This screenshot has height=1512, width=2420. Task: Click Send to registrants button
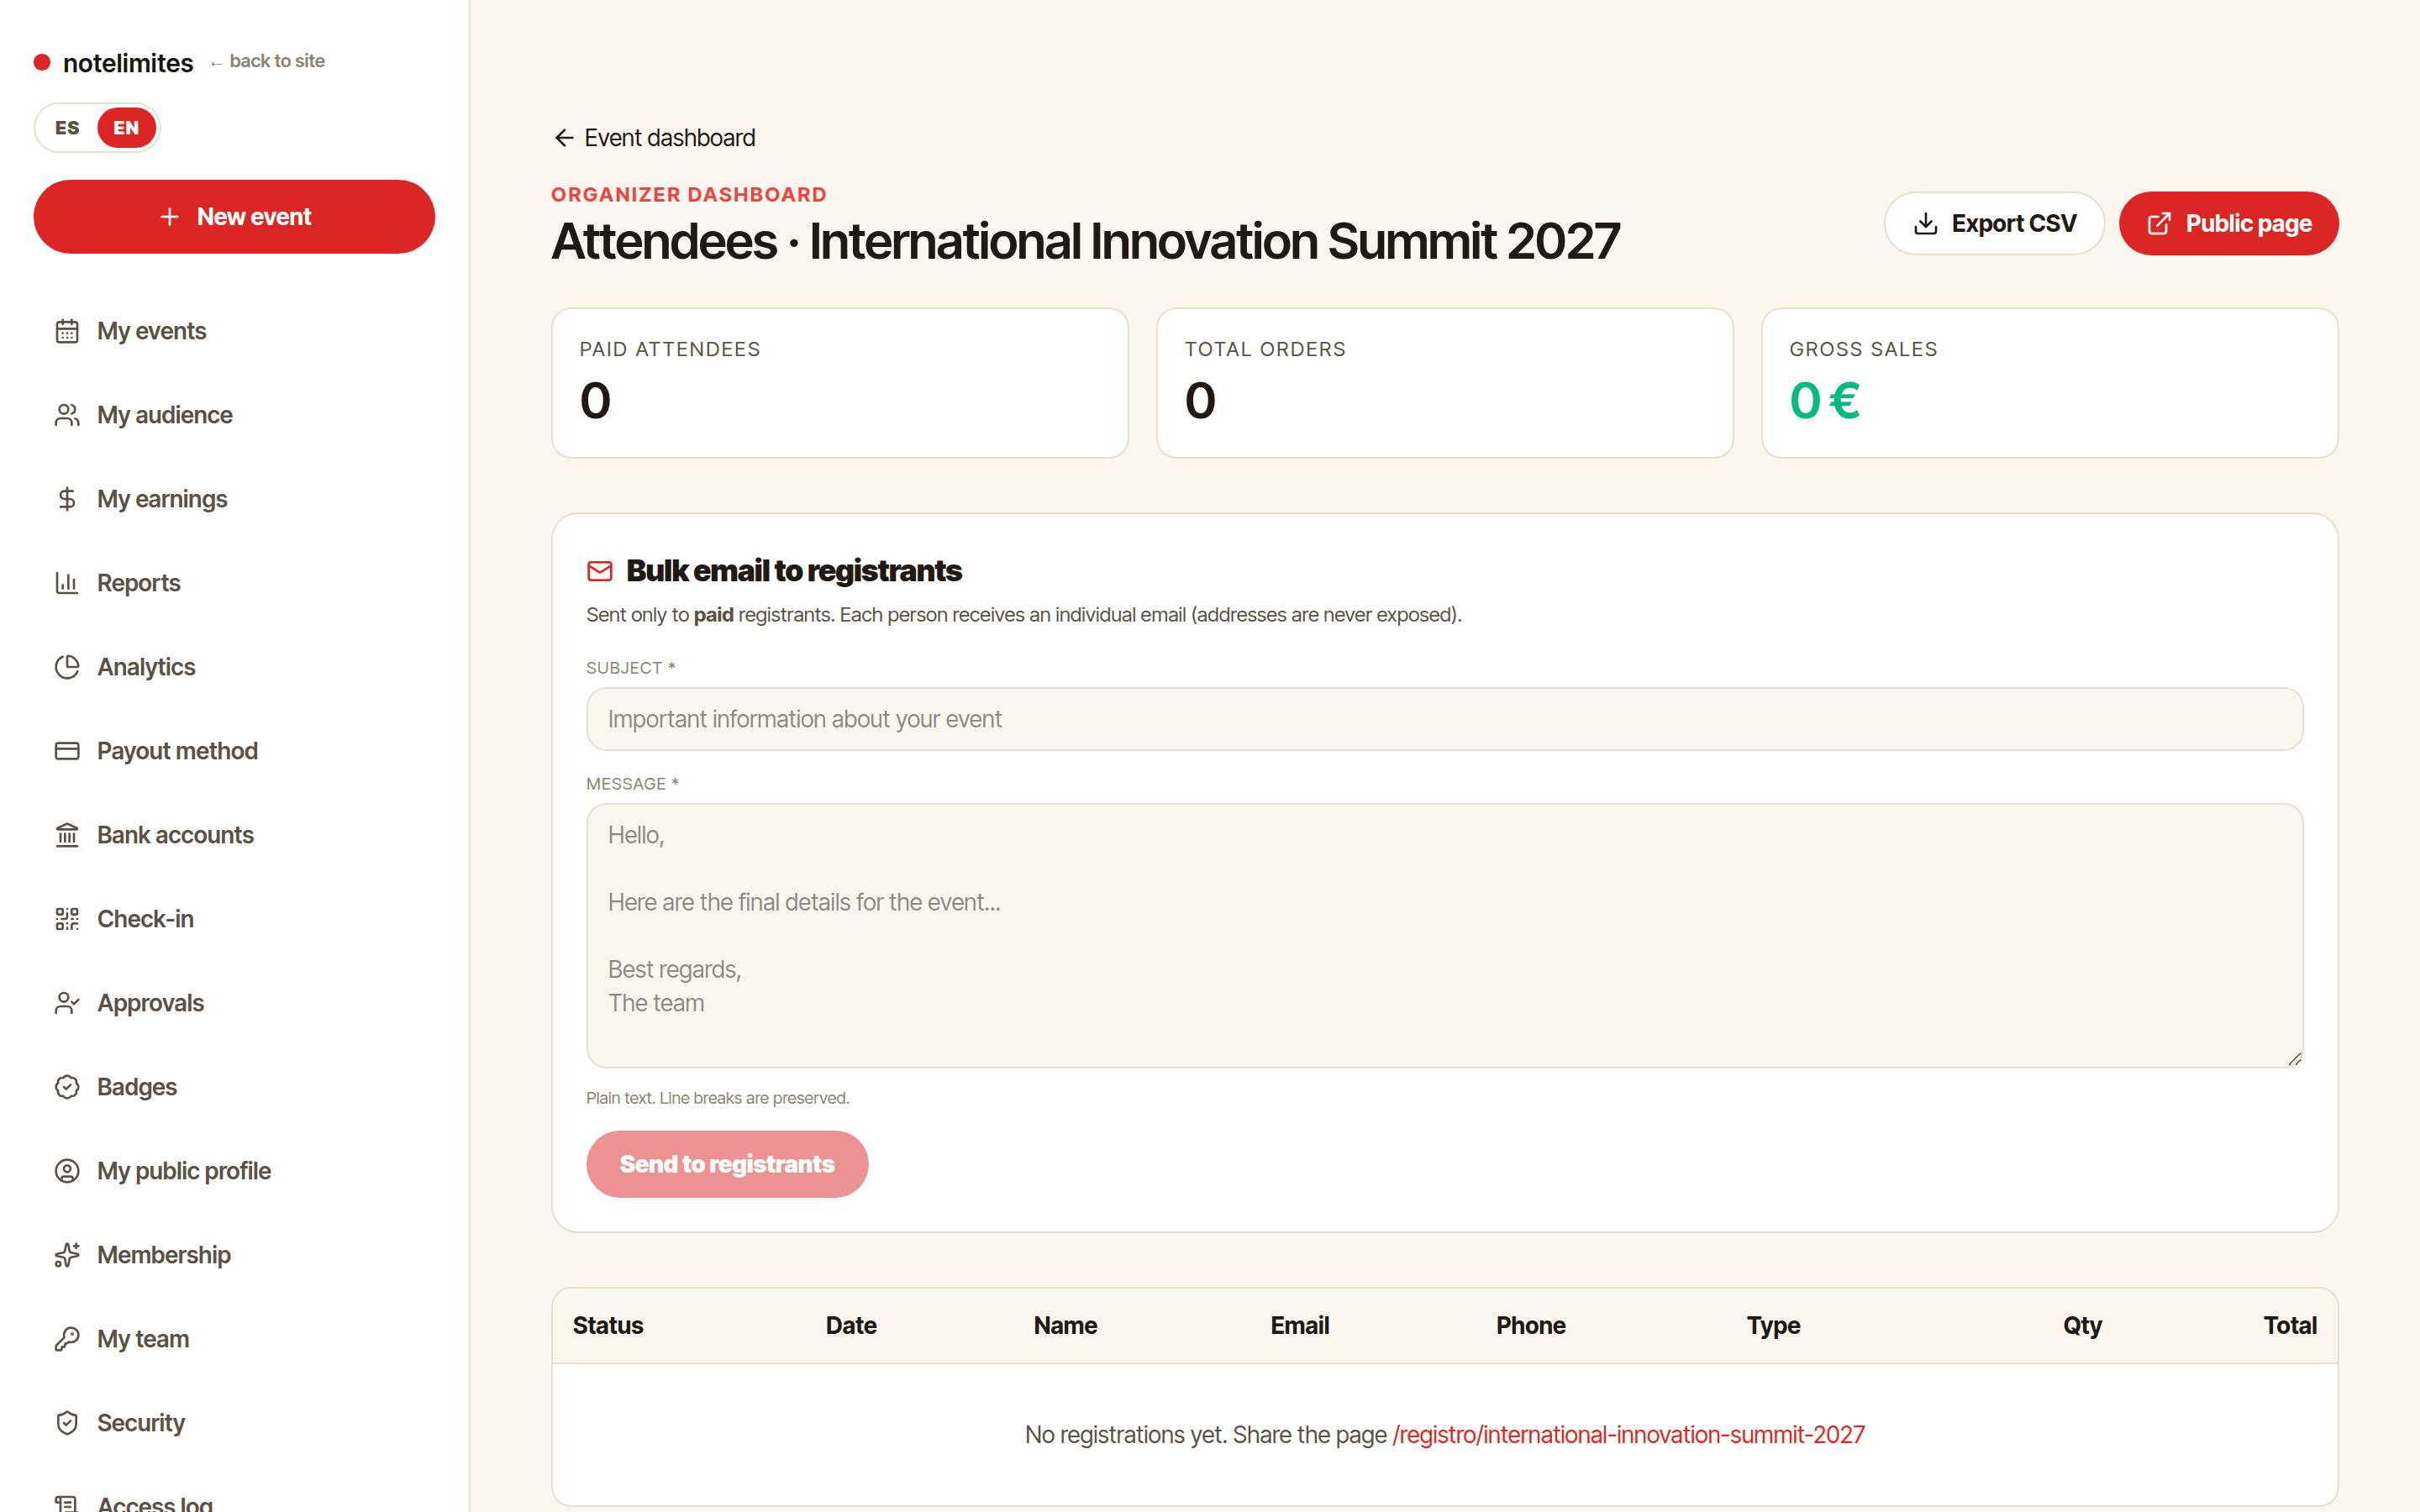coord(727,1164)
